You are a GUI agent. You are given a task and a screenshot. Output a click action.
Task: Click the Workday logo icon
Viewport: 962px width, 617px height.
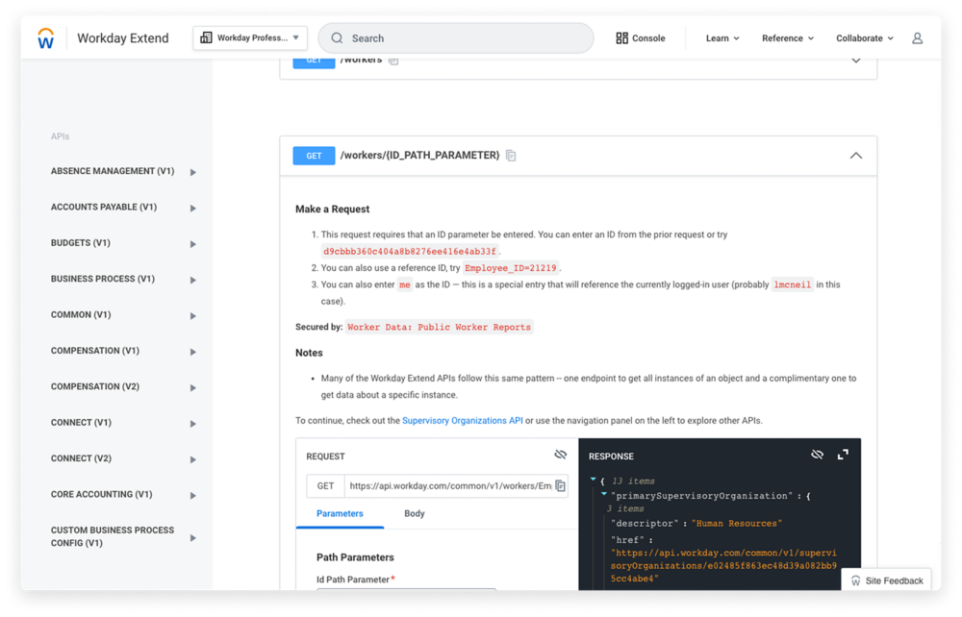(46, 38)
